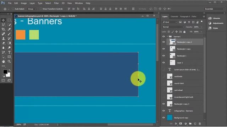Switch to the Paths tab
The height and width of the screenshot is (127, 227).
point(194,17)
